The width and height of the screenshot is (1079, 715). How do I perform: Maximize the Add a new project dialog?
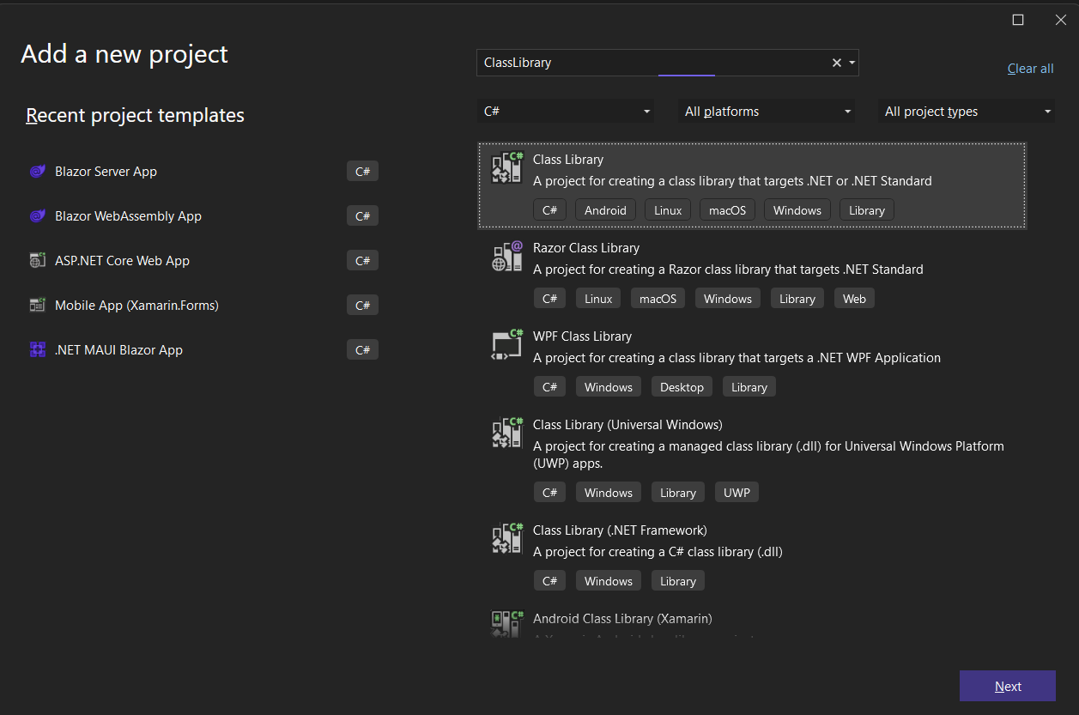click(1018, 20)
